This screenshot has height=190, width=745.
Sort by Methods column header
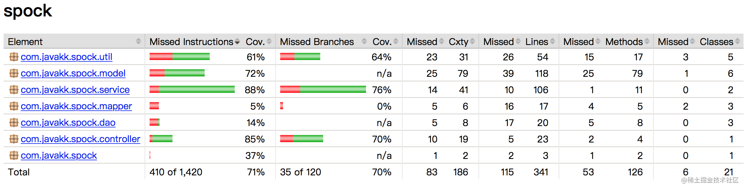624,42
